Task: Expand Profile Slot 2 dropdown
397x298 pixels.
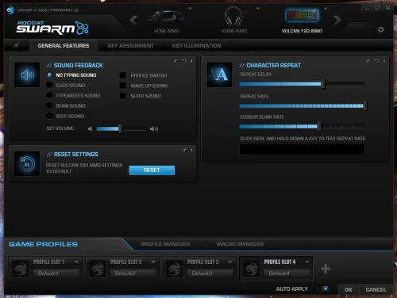Action: [153, 262]
